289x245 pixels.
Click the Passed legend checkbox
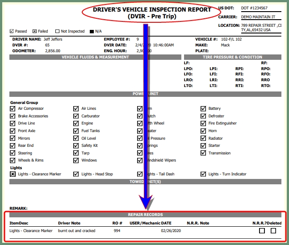point(12,32)
